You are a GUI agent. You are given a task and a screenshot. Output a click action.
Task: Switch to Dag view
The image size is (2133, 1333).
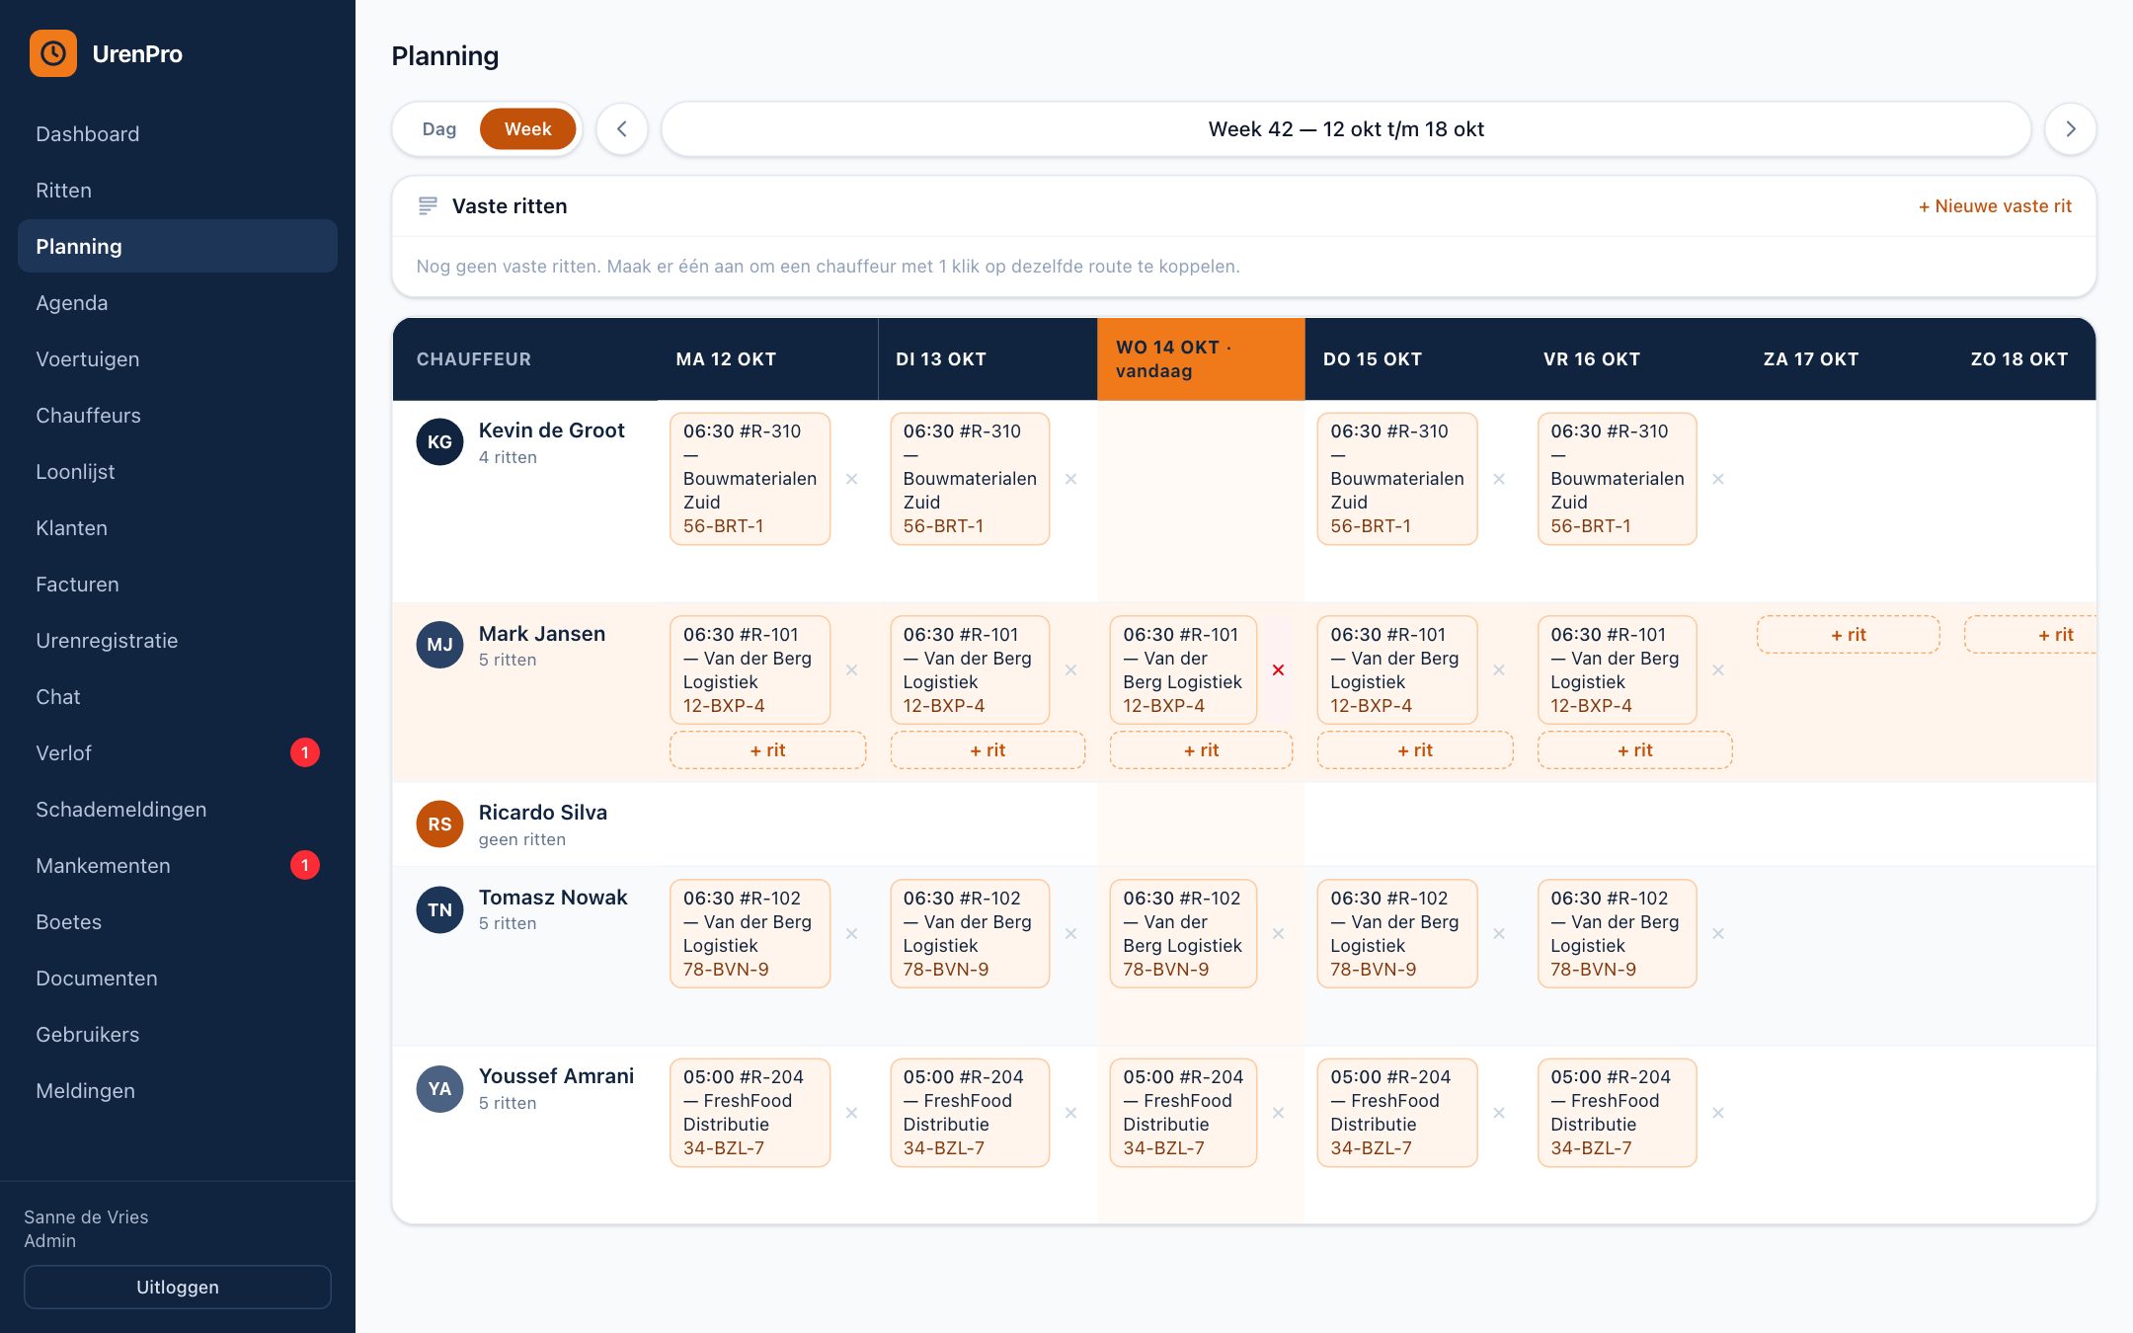coord(439,129)
